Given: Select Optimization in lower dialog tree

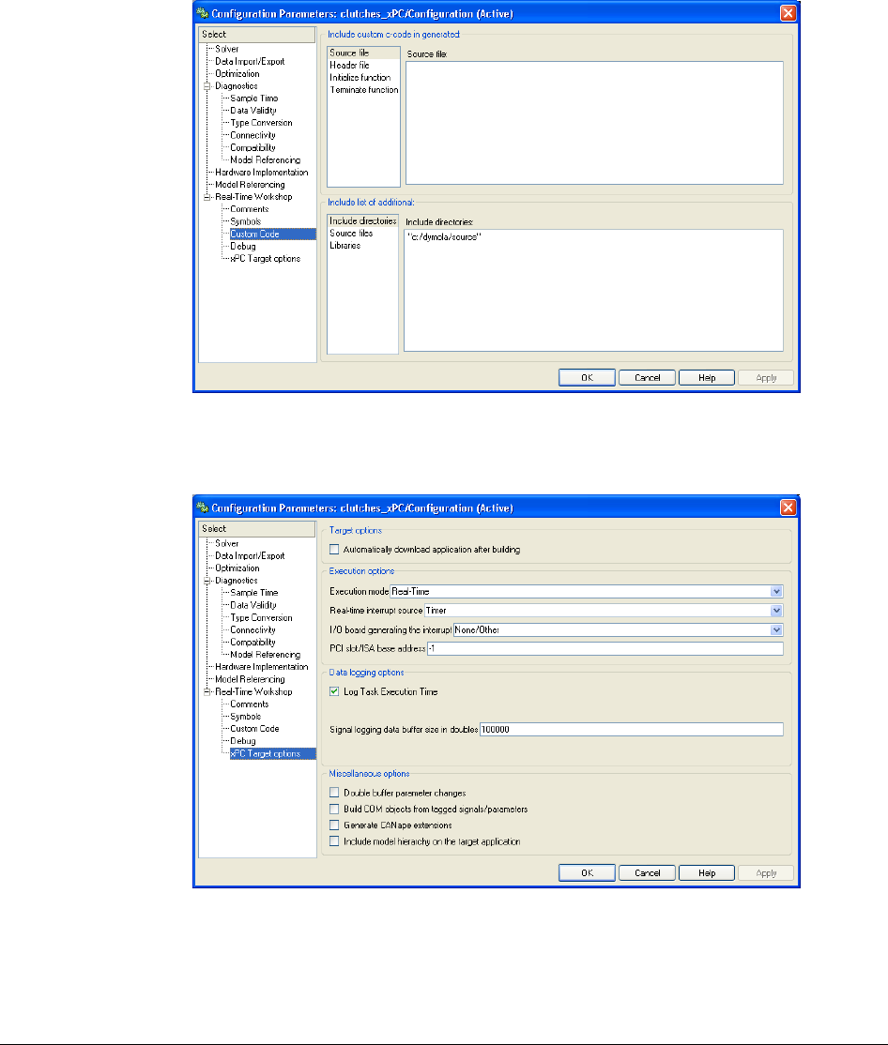Looking at the screenshot, I should point(237,568).
